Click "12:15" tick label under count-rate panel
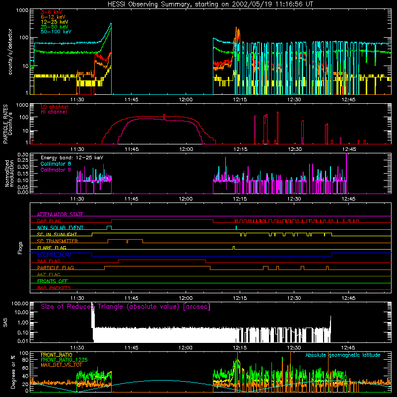Viewport: 397px width, 397px height. pos(240,100)
